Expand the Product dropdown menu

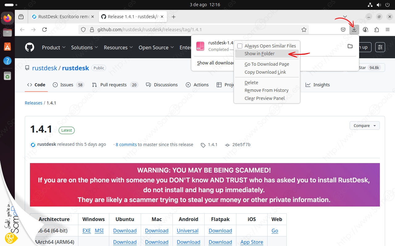pos(54,47)
